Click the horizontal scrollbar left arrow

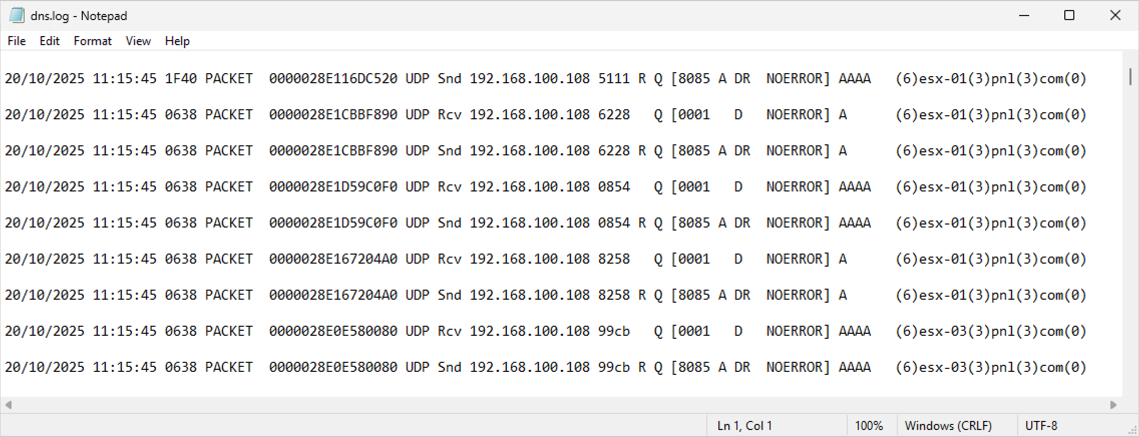[x=9, y=405]
